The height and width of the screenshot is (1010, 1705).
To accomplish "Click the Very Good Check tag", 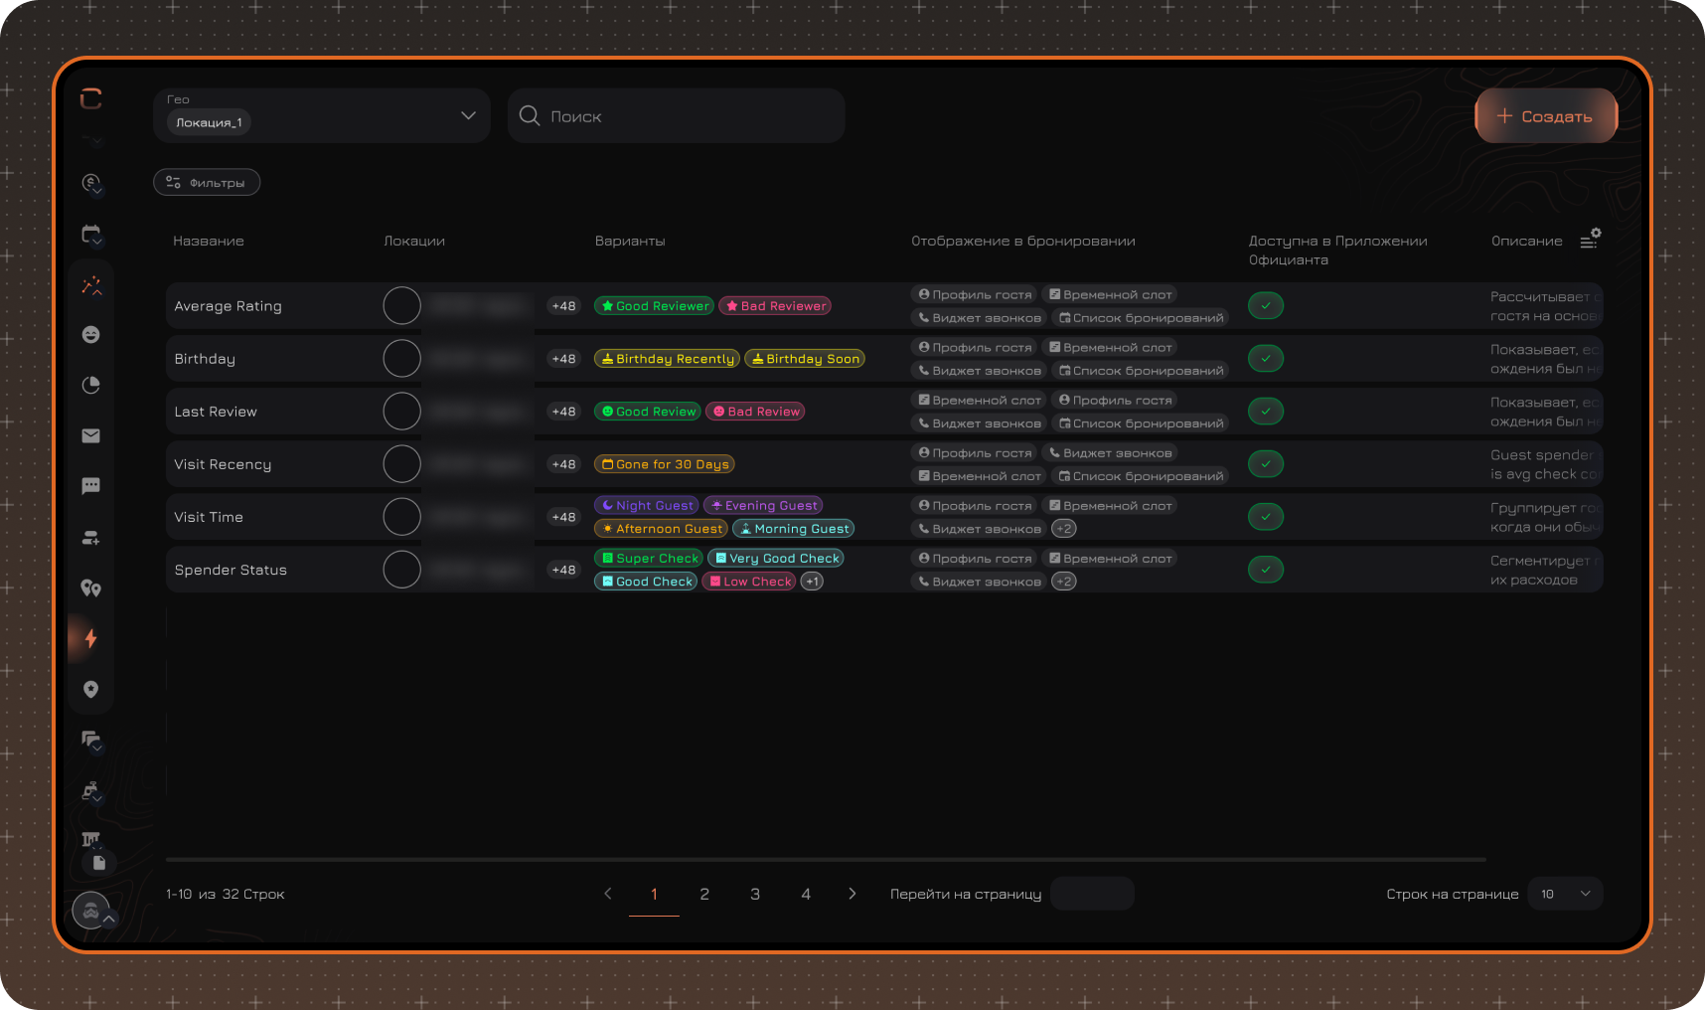I will point(776,558).
